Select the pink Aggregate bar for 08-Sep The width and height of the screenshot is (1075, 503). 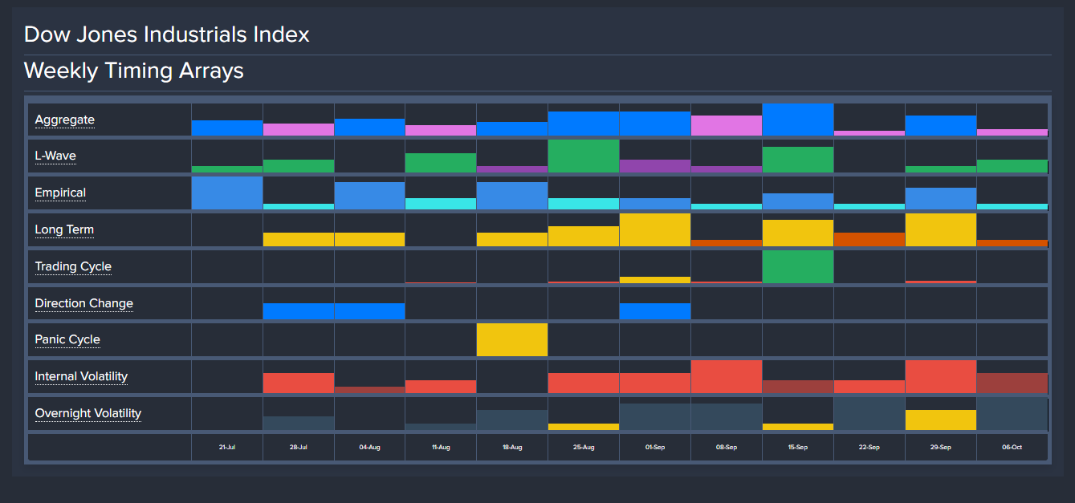(727, 126)
